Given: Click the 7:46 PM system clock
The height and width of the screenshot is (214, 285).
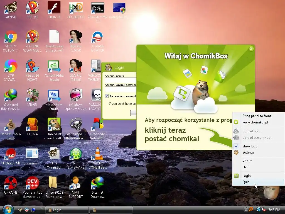Looking at the screenshot, I should [274, 210].
